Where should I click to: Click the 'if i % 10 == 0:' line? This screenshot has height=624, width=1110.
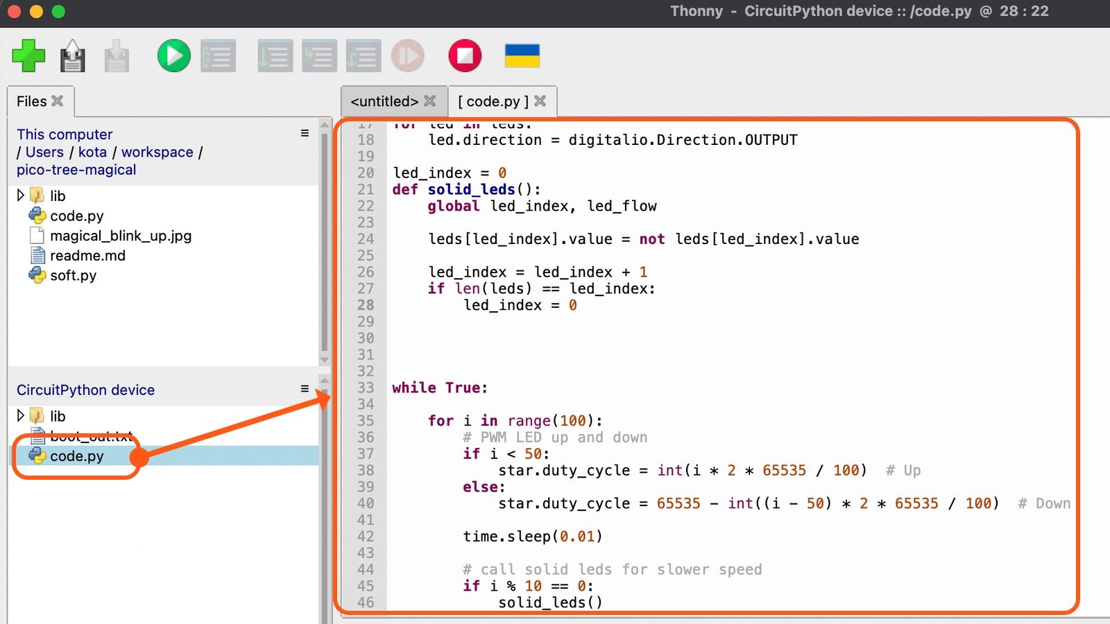[528, 586]
